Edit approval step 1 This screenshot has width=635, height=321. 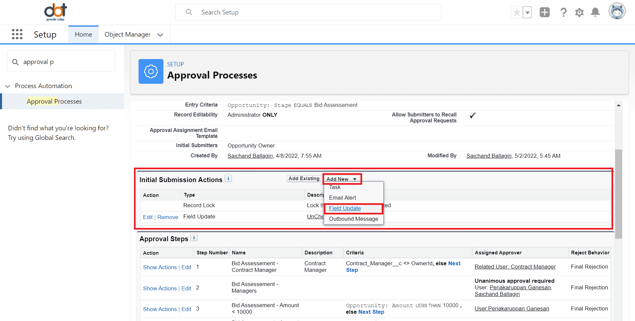(186, 267)
